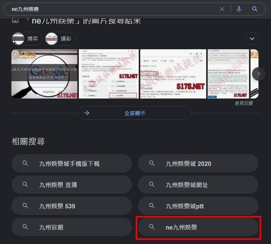271x244 pixels.
Task: Search related term 九州娛樂城手機版下載
Action: [x=72, y=163]
